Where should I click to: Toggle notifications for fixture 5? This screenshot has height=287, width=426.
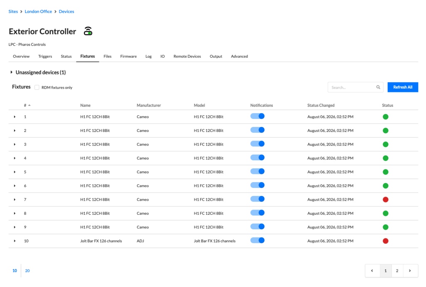point(257,171)
